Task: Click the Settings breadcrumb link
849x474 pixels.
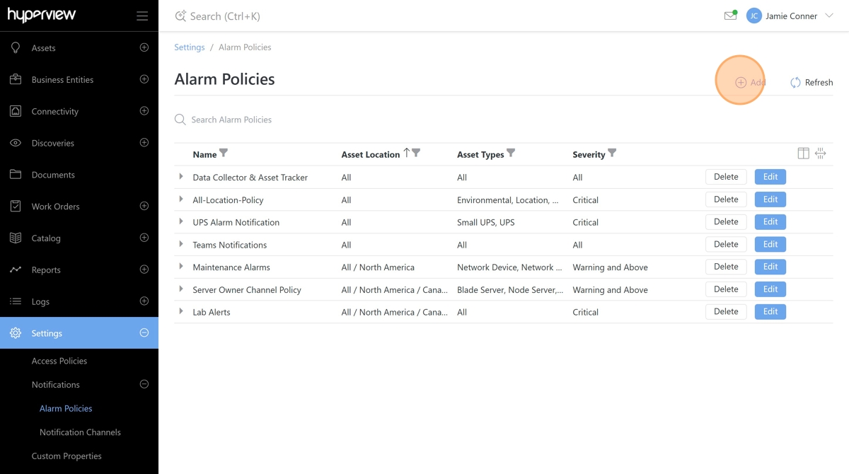Action: tap(190, 47)
